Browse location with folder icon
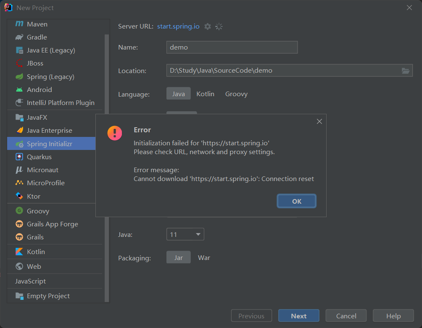The height and width of the screenshot is (328, 422). coord(406,71)
